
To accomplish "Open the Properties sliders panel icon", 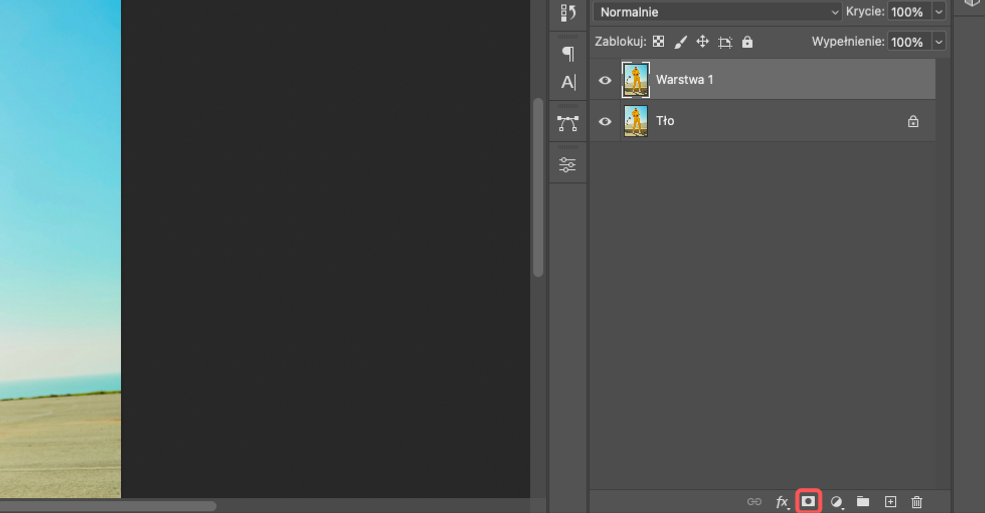I will 567,165.
